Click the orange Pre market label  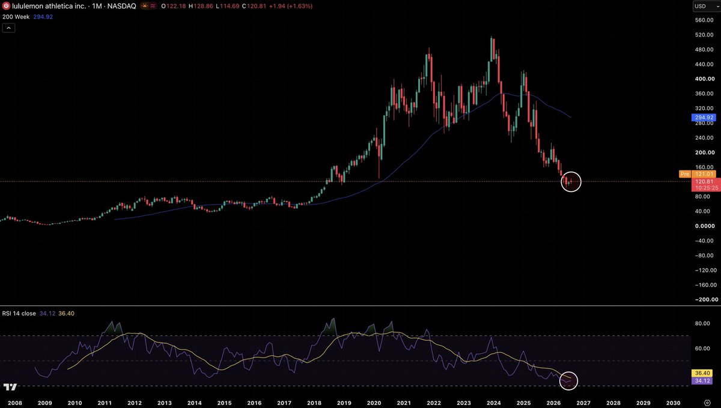(x=685, y=173)
